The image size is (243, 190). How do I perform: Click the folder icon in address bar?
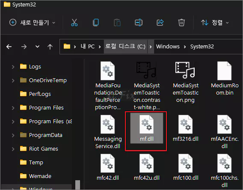point(67,46)
